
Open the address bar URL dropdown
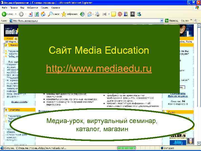click(x=162, y=21)
